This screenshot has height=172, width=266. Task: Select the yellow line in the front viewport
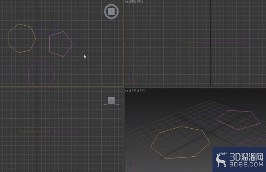(192, 43)
